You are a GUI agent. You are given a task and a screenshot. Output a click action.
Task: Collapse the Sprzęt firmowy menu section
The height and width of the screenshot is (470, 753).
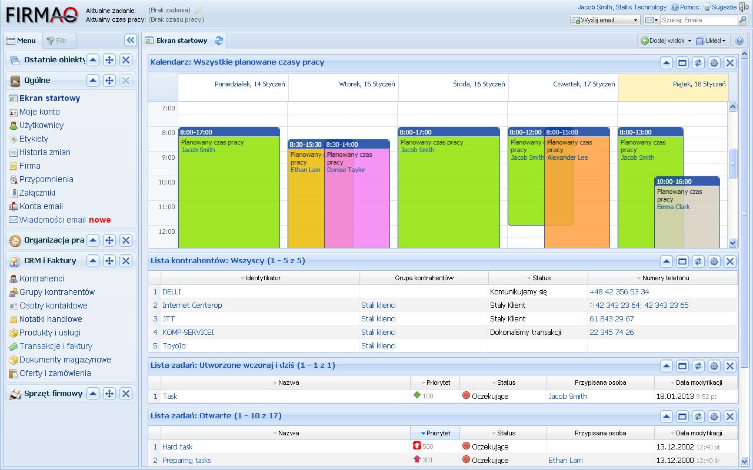[x=93, y=394]
